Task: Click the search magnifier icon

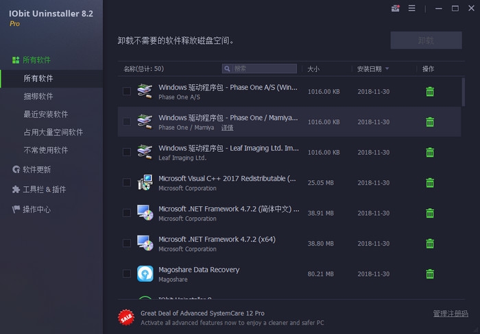Action: click(227, 68)
